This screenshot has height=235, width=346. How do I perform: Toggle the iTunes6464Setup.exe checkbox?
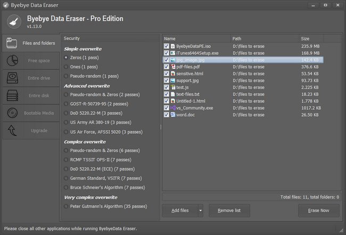point(167,53)
